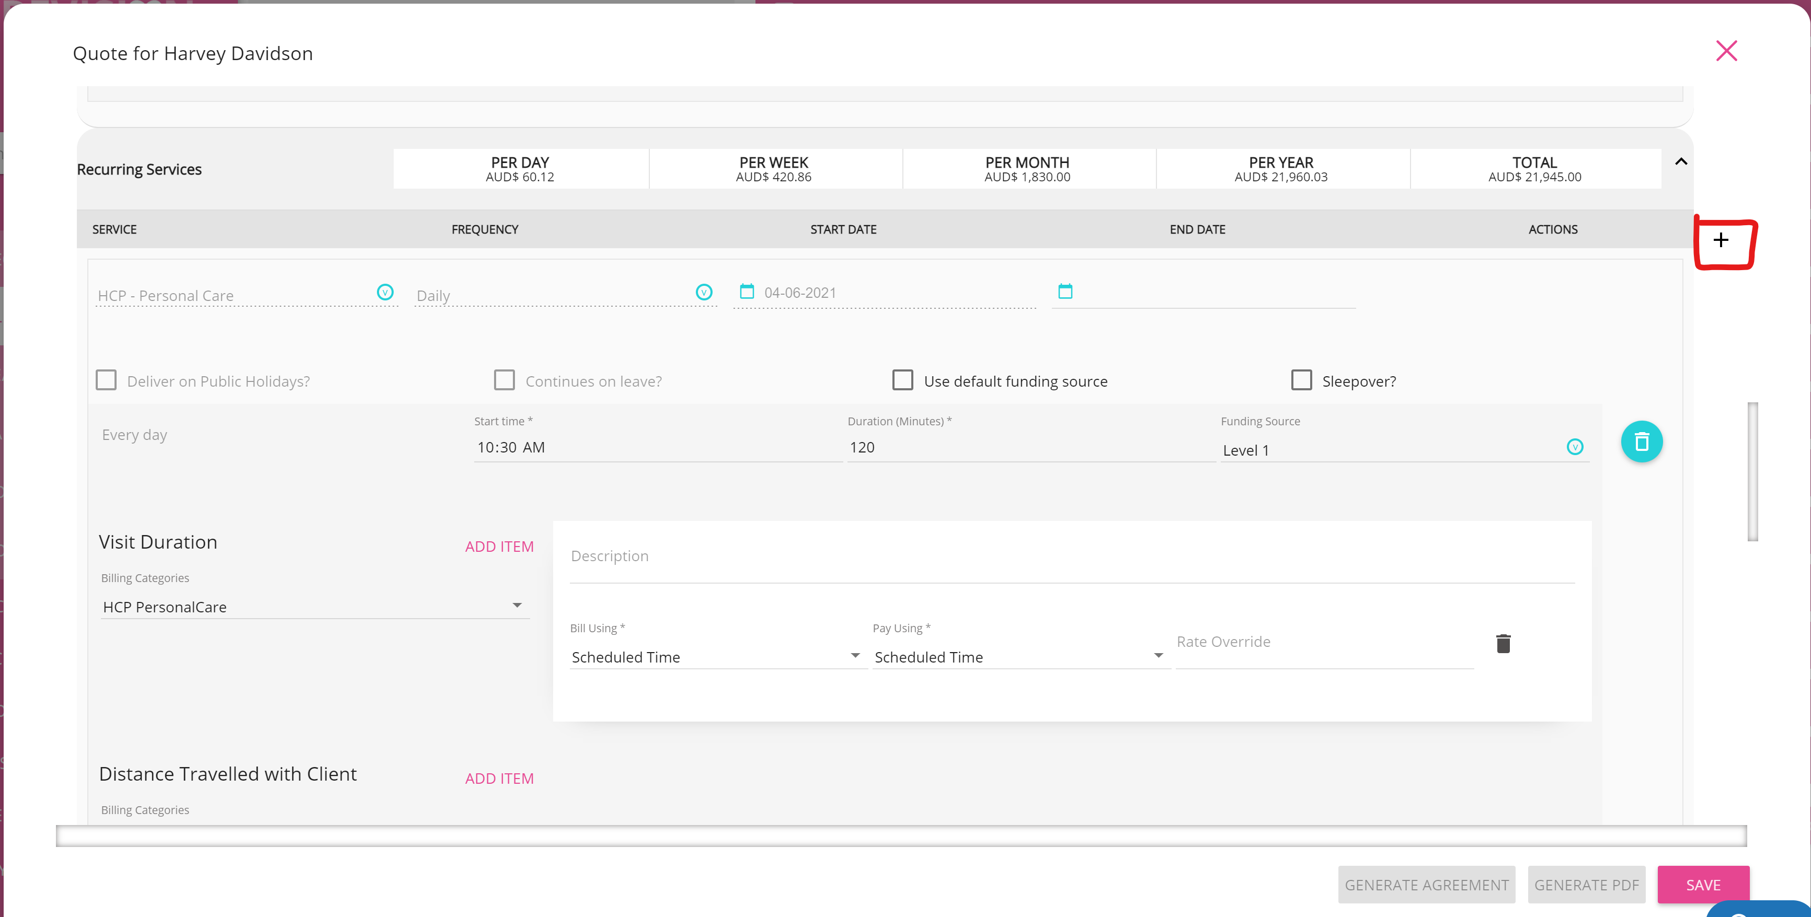Click ADD ITEM beside Visit Duration

(x=499, y=547)
